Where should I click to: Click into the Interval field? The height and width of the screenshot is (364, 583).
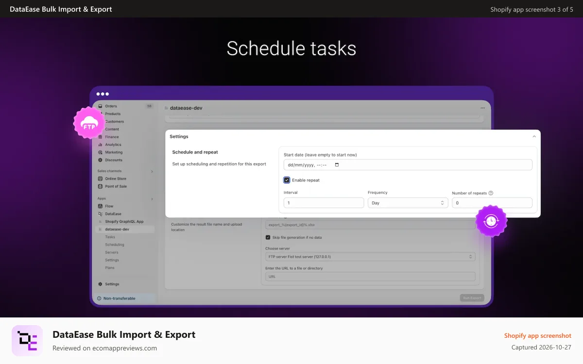324,203
